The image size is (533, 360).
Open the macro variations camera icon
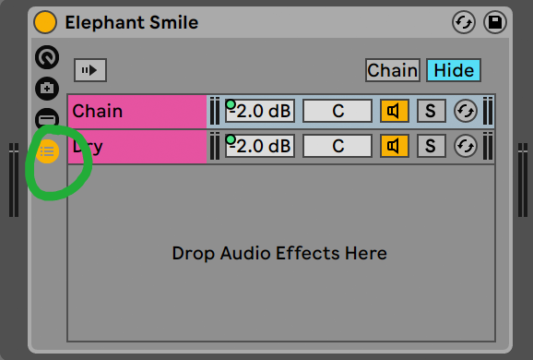pos(47,88)
